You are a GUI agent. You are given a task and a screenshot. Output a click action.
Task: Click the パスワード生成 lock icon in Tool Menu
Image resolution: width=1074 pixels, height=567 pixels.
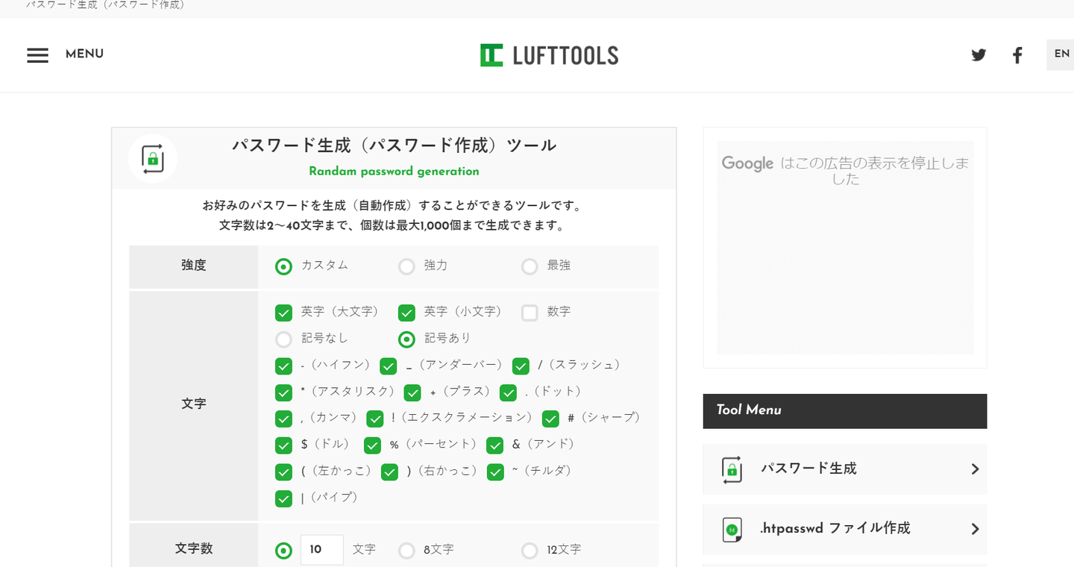(x=732, y=469)
